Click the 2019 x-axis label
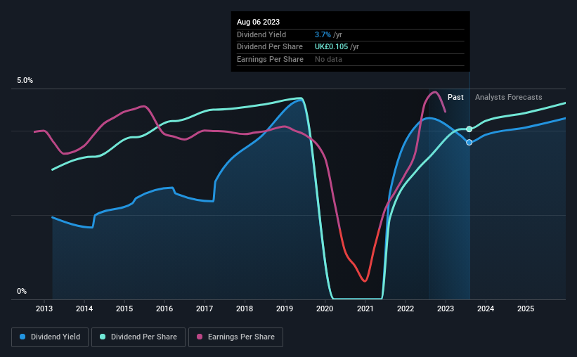This screenshot has height=357, width=577. [x=285, y=309]
